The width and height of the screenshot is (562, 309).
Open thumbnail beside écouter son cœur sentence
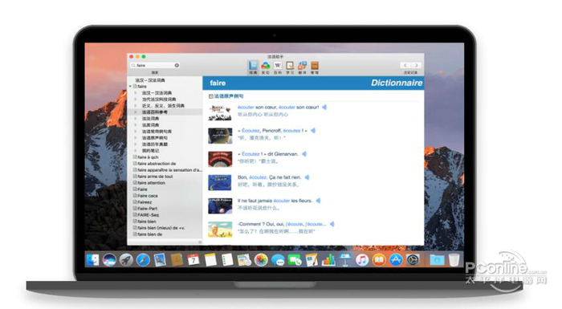click(x=220, y=112)
